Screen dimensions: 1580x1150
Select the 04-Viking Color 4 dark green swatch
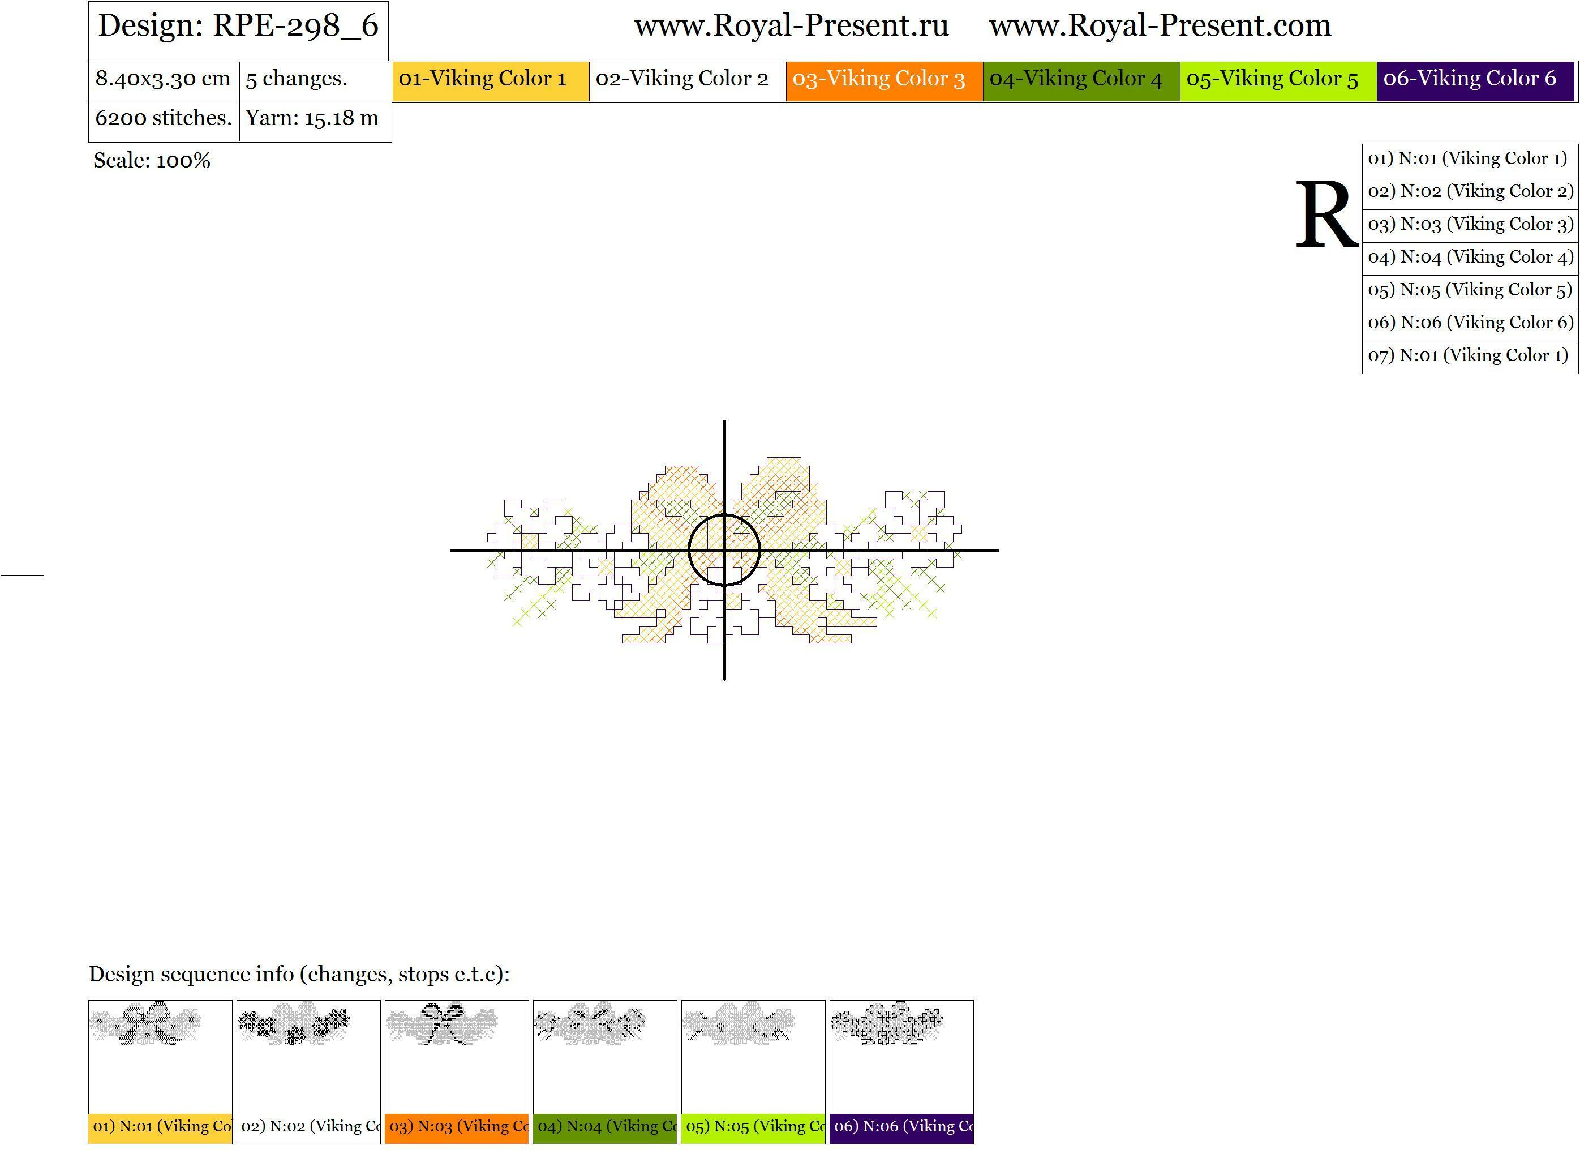1081,81
